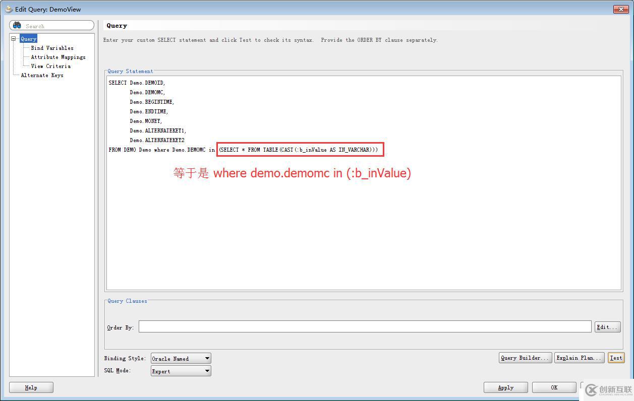This screenshot has width=634, height=401.
Task: Click the Test button
Action: tap(616, 358)
